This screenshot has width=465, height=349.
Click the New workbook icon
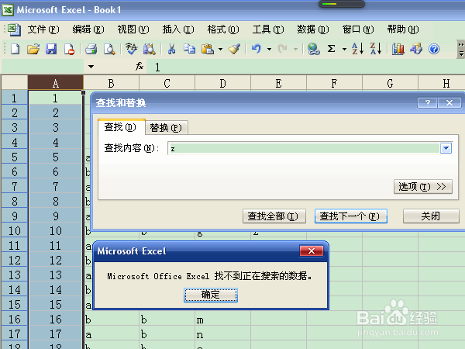click(x=15, y=49)
